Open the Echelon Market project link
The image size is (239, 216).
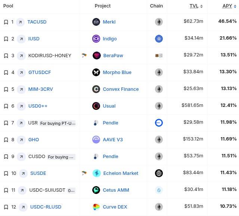point(121,173)
